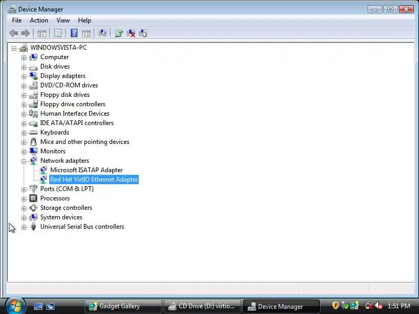Open the Action menu
Viewport: 419px width, 314px height.
39,20
